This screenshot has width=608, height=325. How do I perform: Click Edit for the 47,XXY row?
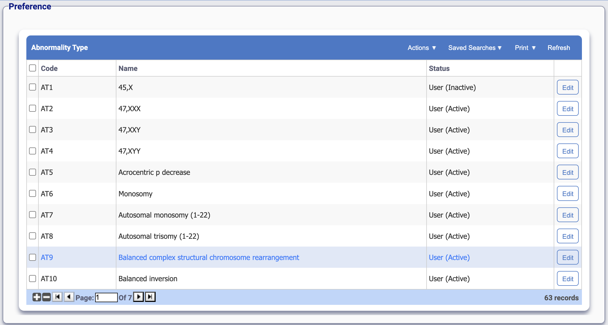click(x=567, y=130)
